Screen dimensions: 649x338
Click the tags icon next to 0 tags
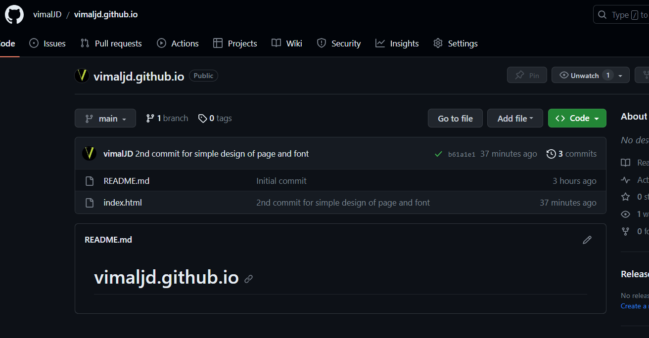[x=203, y=118]
